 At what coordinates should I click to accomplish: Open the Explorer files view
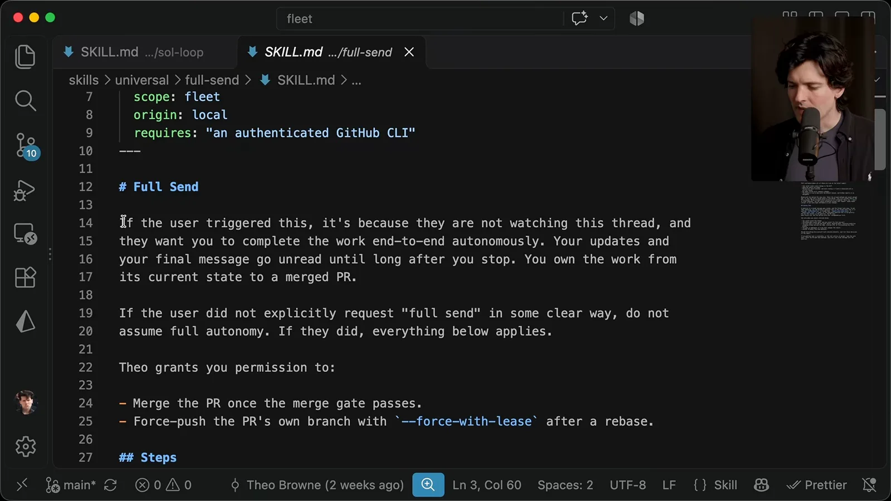[x=25, y=57]
